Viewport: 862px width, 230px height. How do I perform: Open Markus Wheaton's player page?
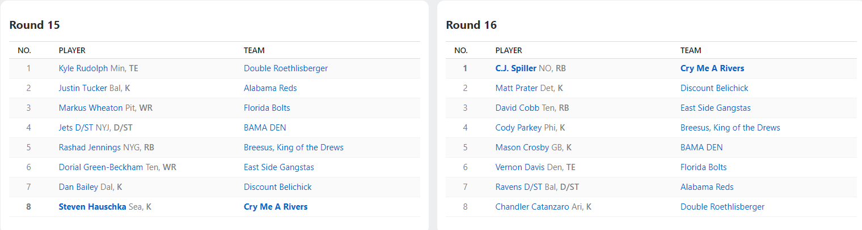pyautogui.click(x=90, y=108)
